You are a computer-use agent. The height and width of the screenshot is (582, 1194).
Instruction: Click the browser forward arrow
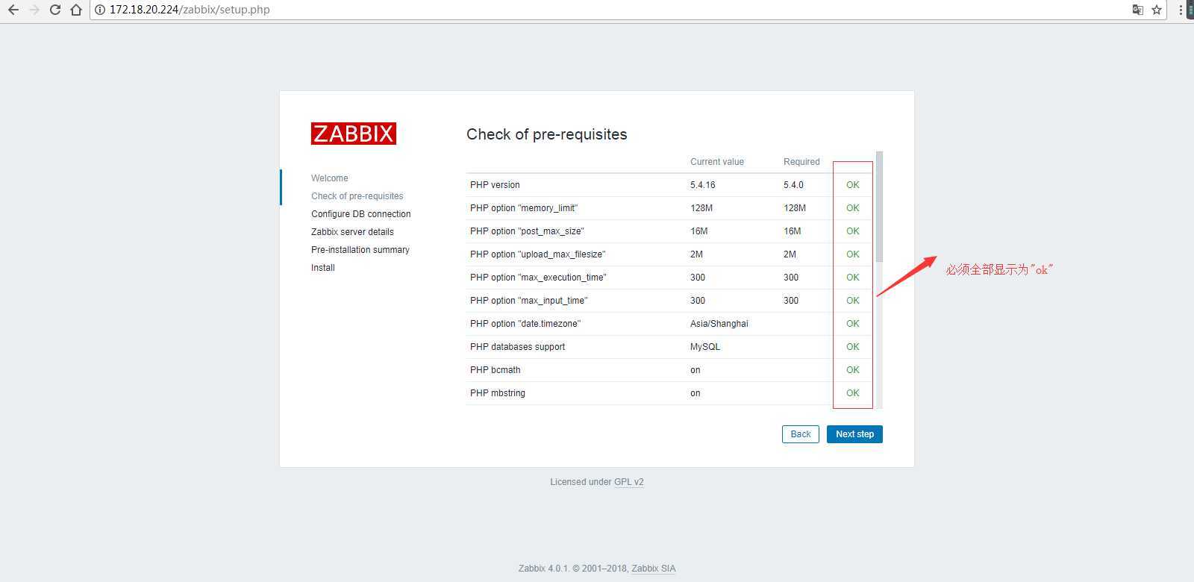point(34,10)
